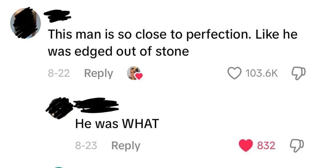Tap the small pink heart on creator badge
This screenshot has width=319, height=168.
[139, 76]
